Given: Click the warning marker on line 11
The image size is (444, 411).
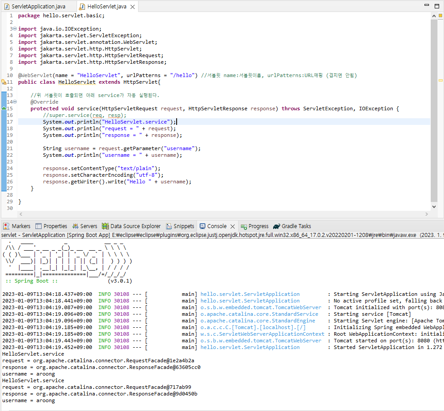Looking at the screenshot, I should 4,82.
